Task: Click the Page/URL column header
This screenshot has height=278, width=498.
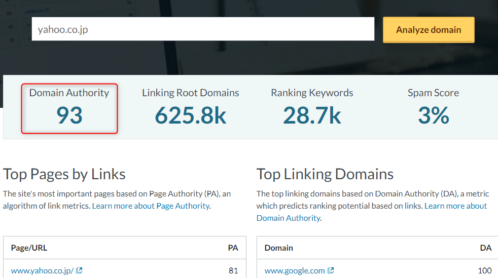Action: tap(29, 248)
